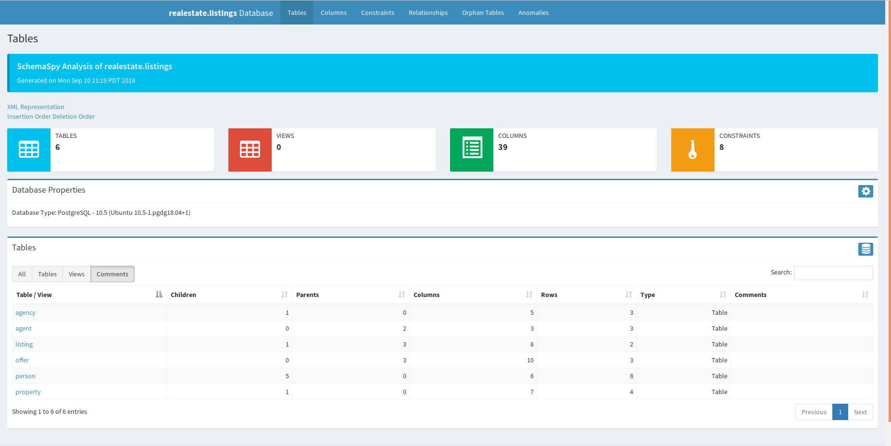Open the person table link
891x446 pixels.
click(x=25, y=376)
